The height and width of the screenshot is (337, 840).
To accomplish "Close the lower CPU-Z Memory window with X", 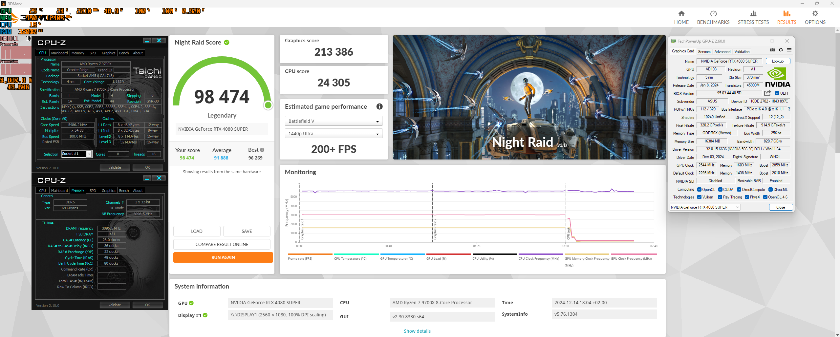I will pyautogui.click(x=159, y=178).
